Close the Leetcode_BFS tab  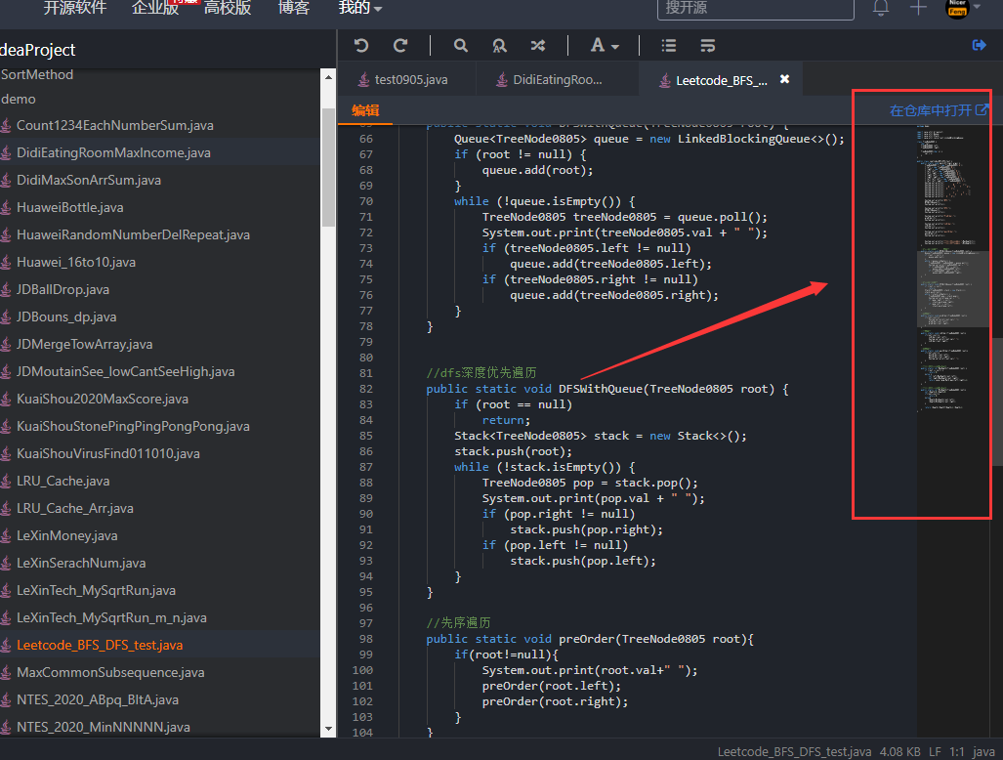784,80
